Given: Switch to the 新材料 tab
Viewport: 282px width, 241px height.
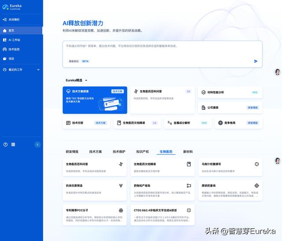Looking at the screenshot, I should pos(188,152).
